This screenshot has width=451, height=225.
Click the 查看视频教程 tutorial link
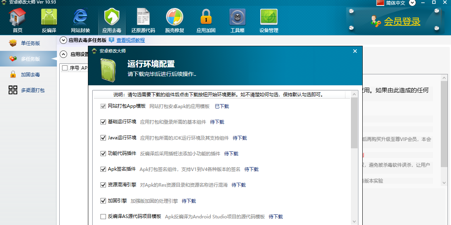coord(130,40)
